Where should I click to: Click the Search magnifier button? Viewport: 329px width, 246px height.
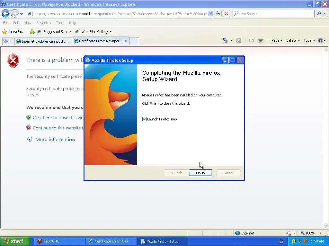(x=319, y=13)
